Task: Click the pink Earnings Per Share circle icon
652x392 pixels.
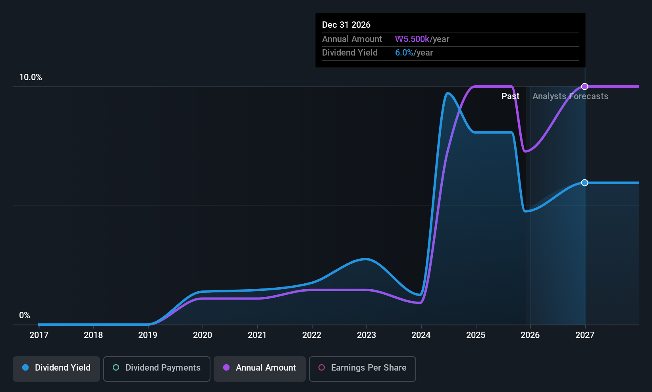Action: [x=322, y=368]
